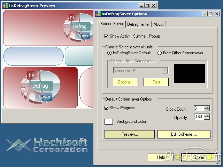
Task: Uncheck the Show Progress checkbox
Action: click(x=106, y=108)
